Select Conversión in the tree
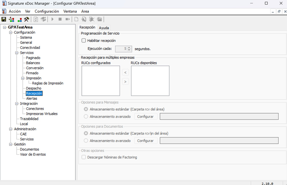 pos(35,68)
